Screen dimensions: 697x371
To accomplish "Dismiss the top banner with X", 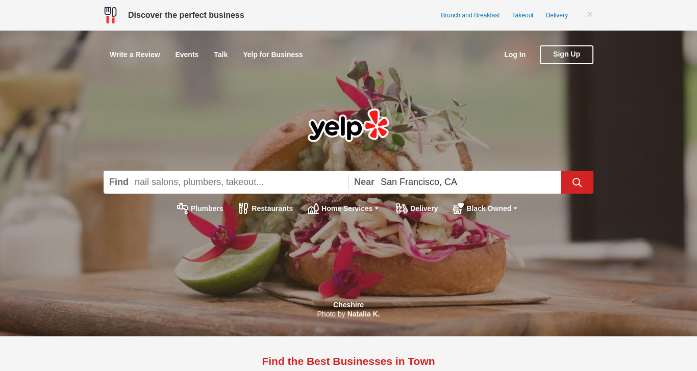I will pos(590,15).
